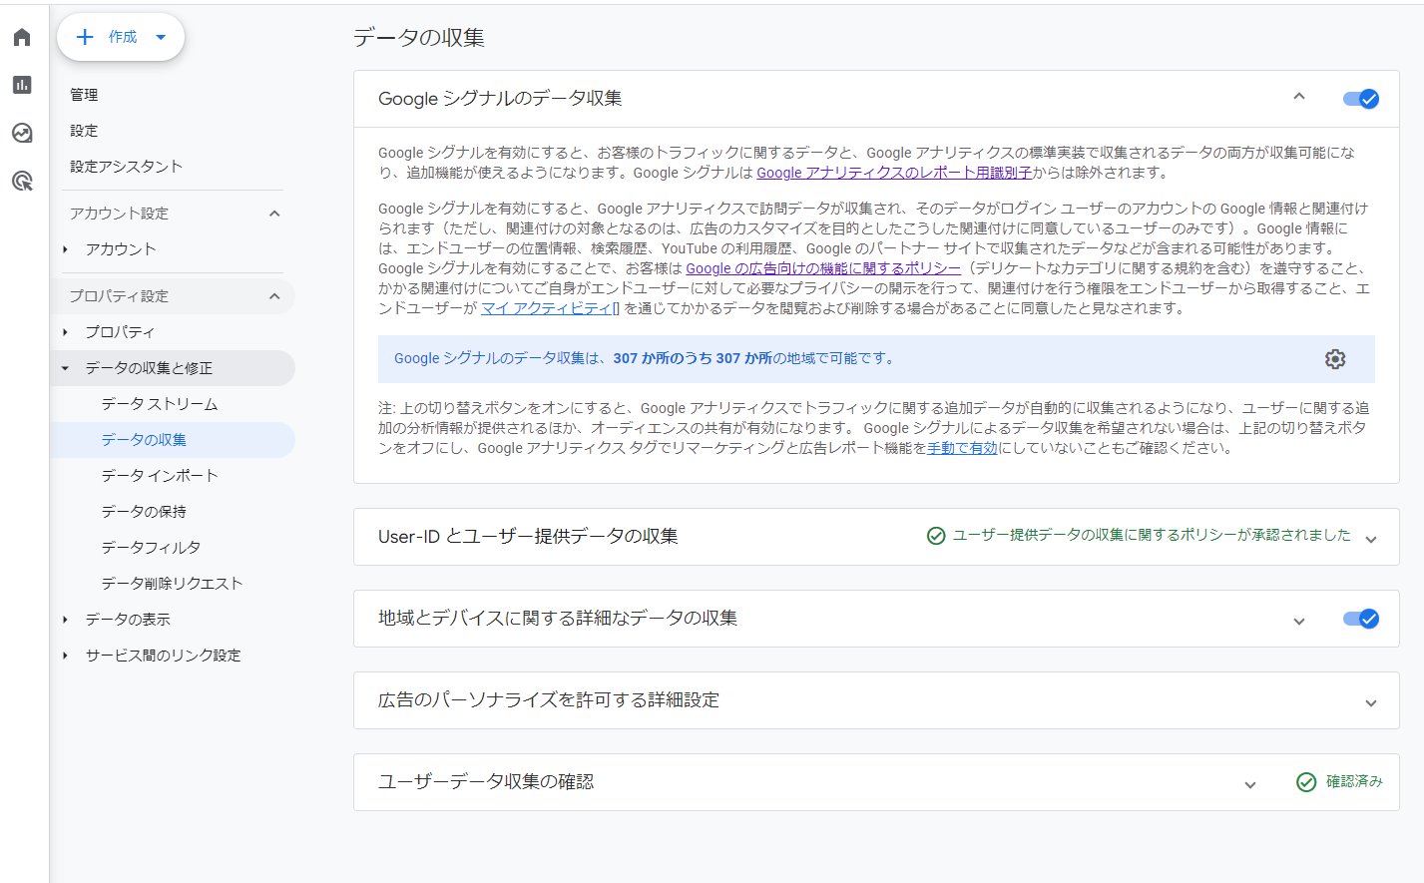Image resolution: width=1424 pixels, height=883 pixels.
Task: Click アカウント設定 section label
Action: (119, 214)
